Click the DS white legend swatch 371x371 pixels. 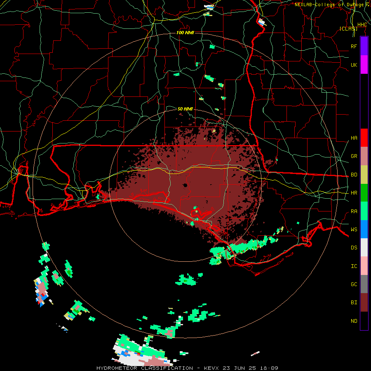click(364, 247)
